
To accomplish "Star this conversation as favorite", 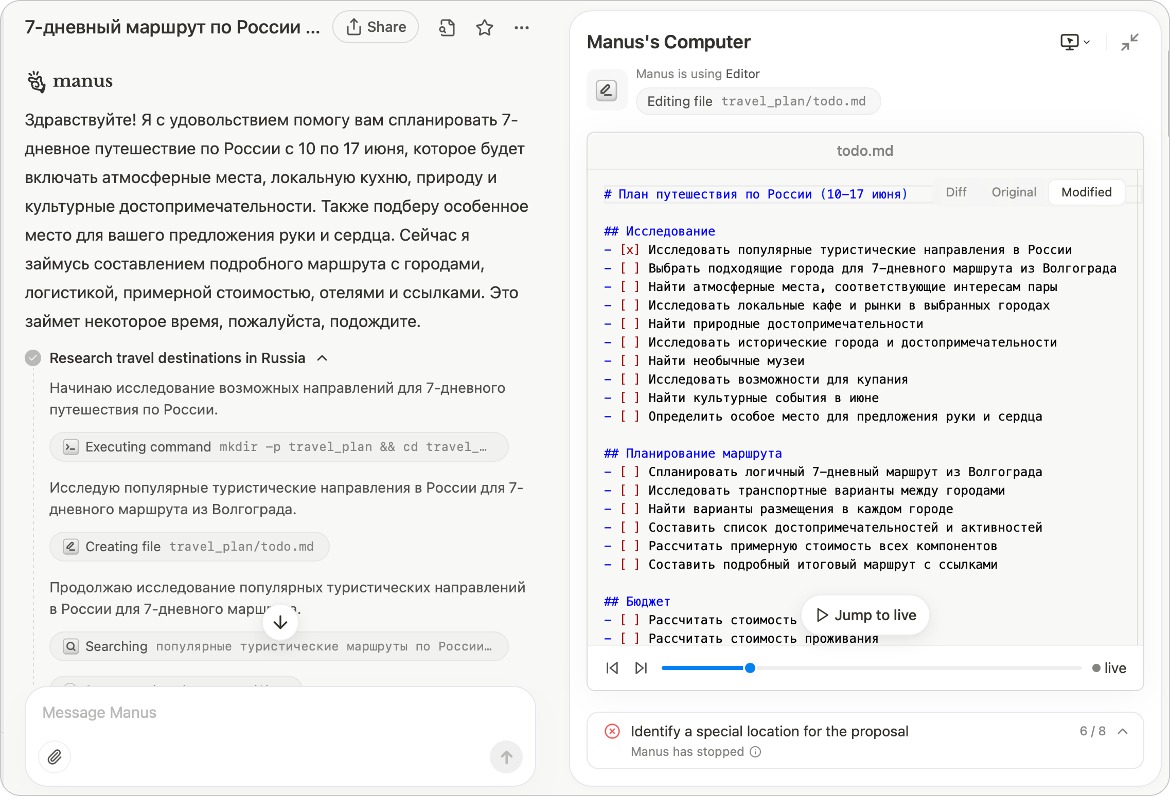I will [484, 27].
